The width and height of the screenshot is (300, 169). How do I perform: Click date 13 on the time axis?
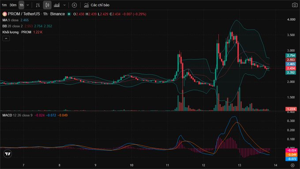[240, 165]
